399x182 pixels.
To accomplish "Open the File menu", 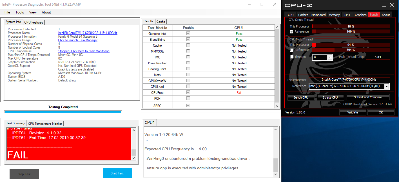I will pyautogui.click(x=7, y=12).
